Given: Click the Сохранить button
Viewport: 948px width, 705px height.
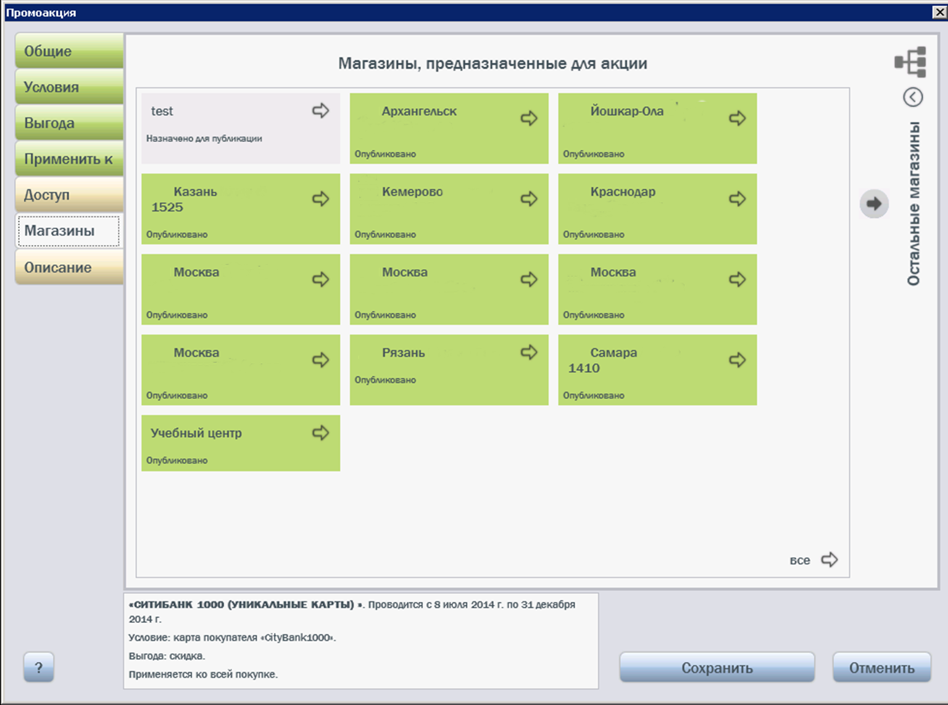Looking at the screenshot, I should [x=717, y=667].
